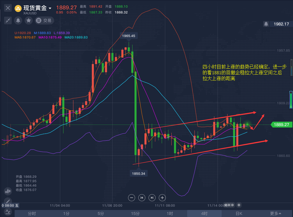
Task: Click the 1957.85 price axis label
Action: [283, 51]
